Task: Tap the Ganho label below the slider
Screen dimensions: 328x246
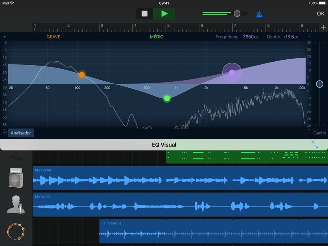Action: pyautogui.click(x=320, y=133)
